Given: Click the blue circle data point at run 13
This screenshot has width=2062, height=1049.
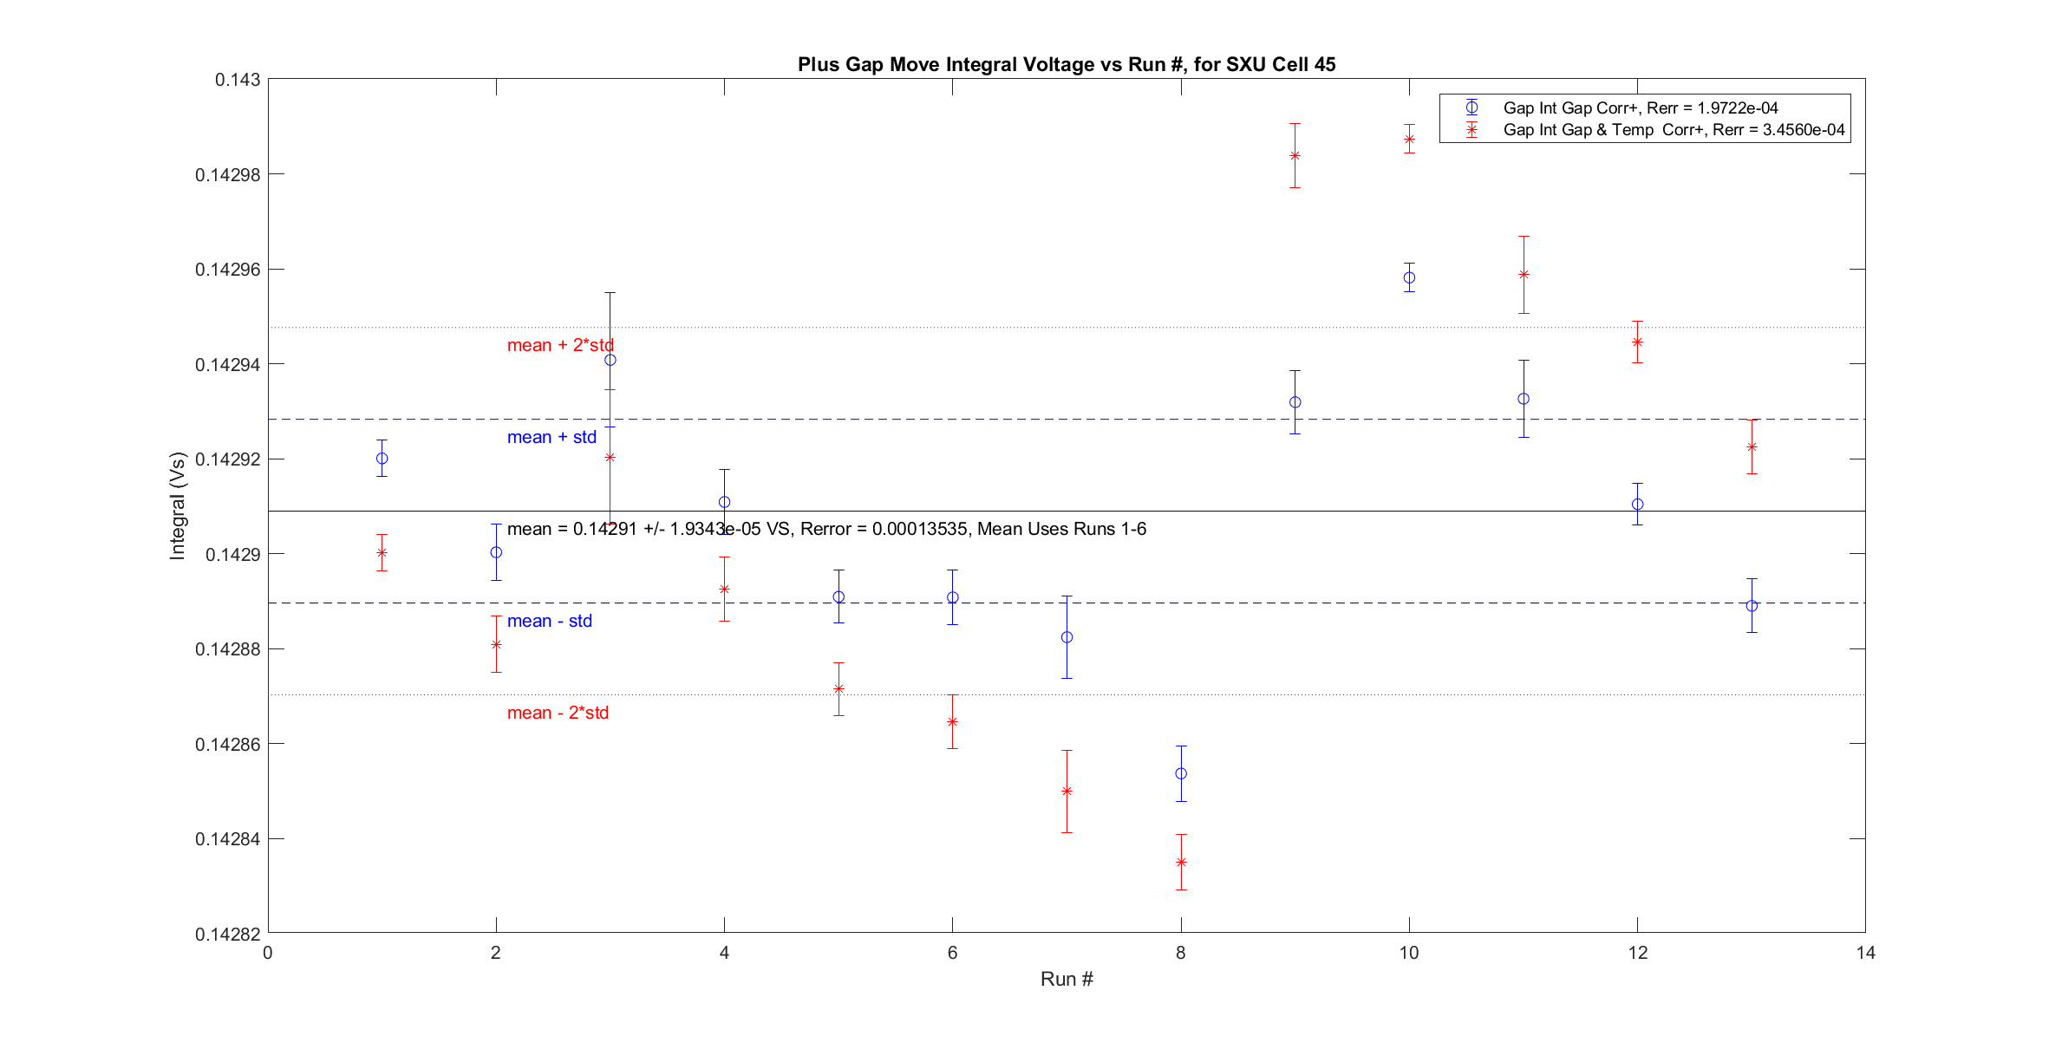Looking at the screenshot, I should pos(1752,606).
